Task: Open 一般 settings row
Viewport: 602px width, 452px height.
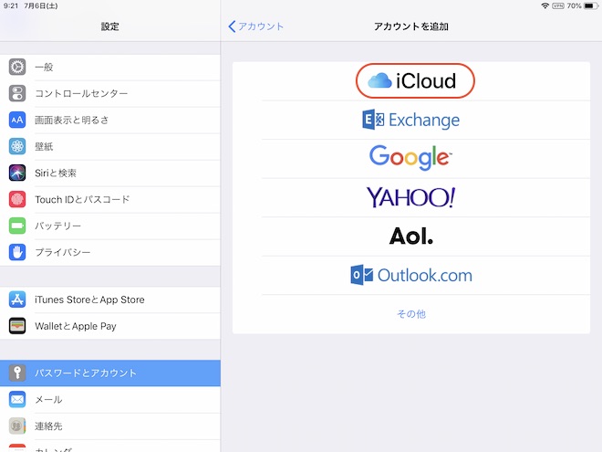Action: [x=110, y=67]
